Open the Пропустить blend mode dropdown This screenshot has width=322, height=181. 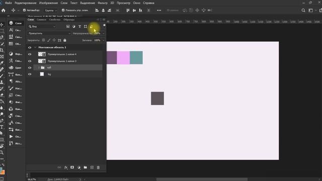point(49,33)
